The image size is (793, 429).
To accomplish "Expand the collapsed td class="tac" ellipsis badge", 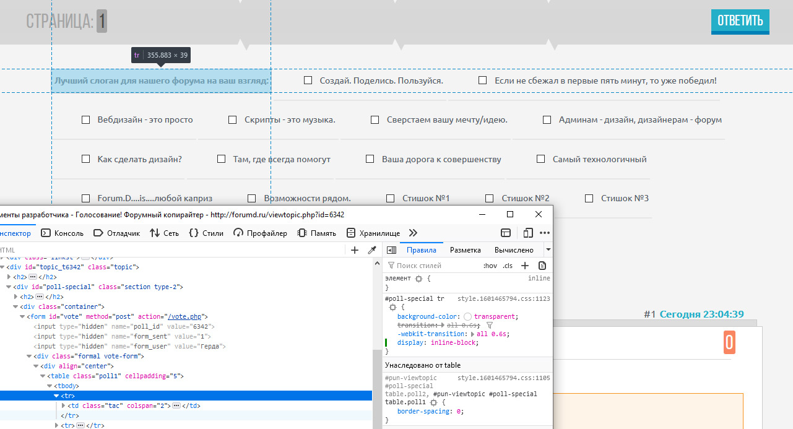I will pos(176,405).
